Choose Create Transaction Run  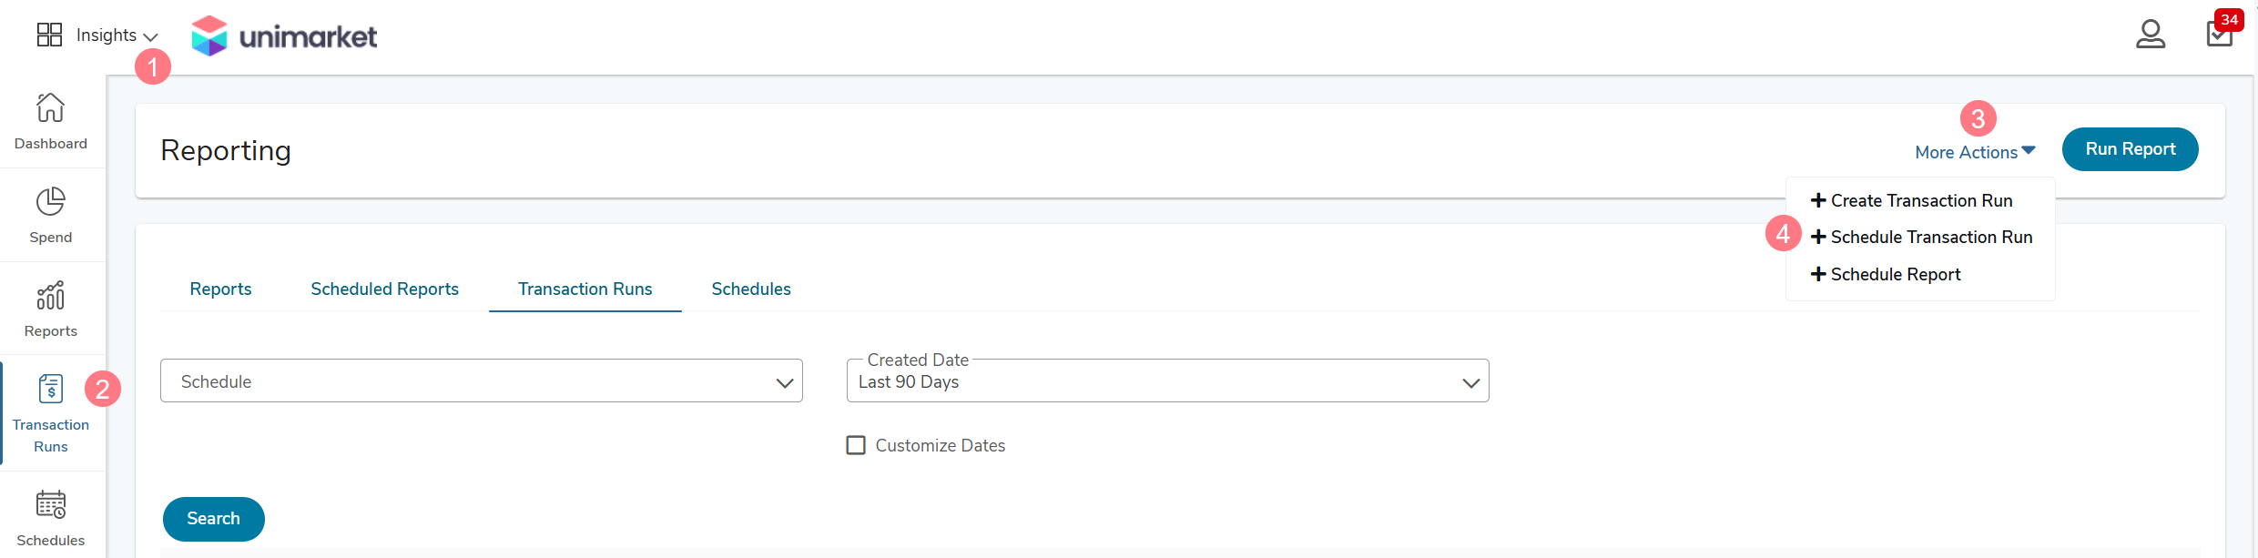[x=1912, y=200]
